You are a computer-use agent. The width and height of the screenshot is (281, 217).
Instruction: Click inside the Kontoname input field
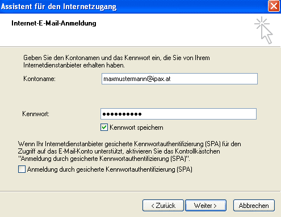click(179, 79)
